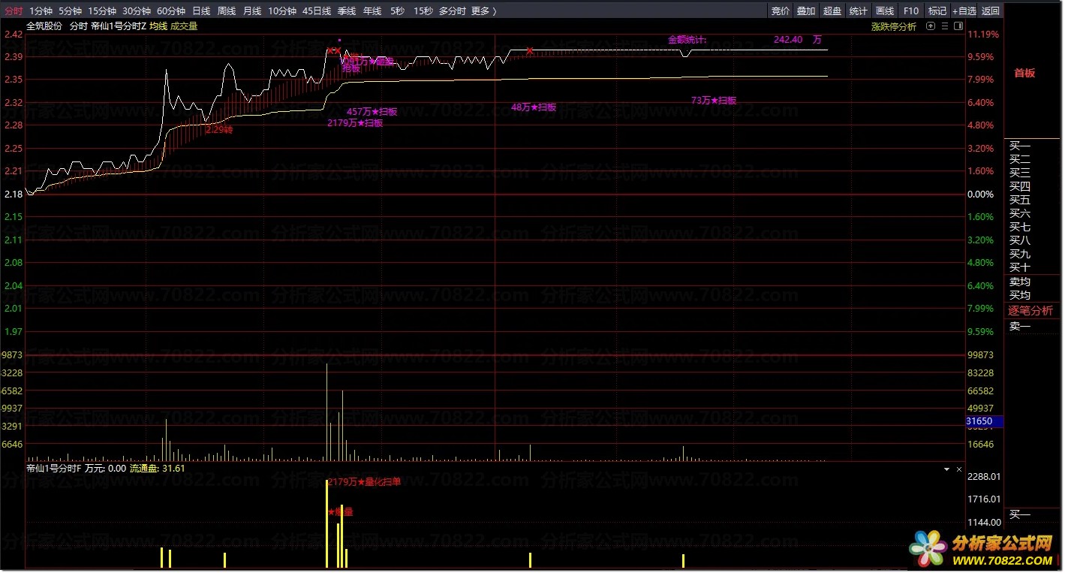Viewport: 1065px width, 573px height.
Task: Switch to the 5秒 period
Action: click(x=397, y=11)
